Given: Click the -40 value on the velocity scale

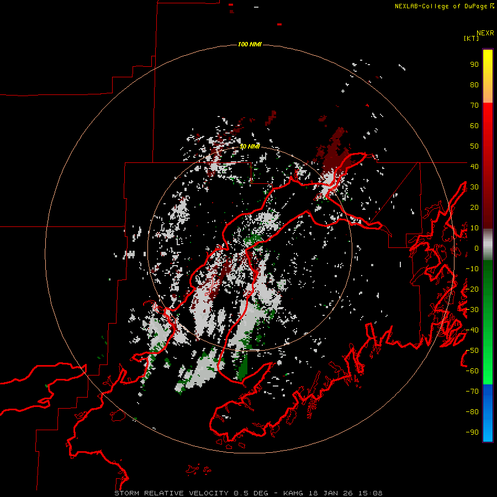Looking at the screenshot, I should (472, 330).
